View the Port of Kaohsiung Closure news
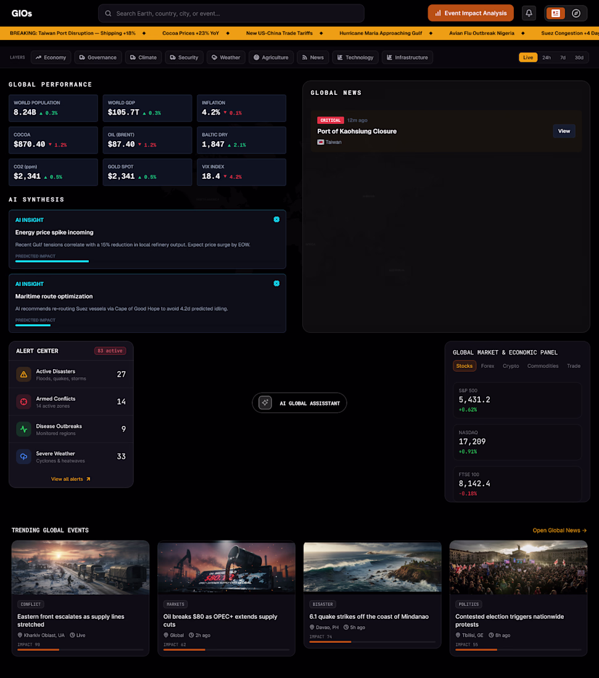The width and height of the screenshot is (599, 678). 564,131
